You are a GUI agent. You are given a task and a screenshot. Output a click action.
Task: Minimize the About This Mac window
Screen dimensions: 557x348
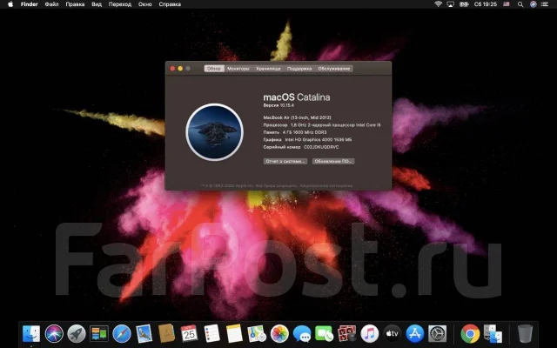(180, 69)
